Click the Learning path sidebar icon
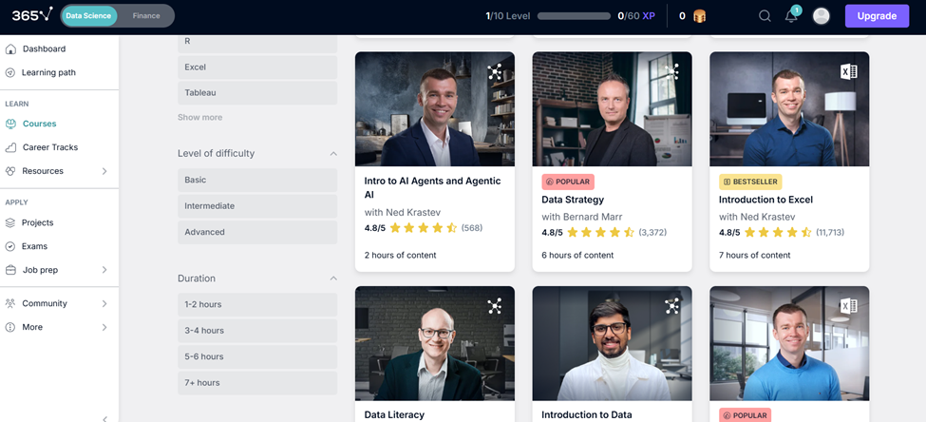The width and height of the screenshot is (926, 422). click(11, 72)
